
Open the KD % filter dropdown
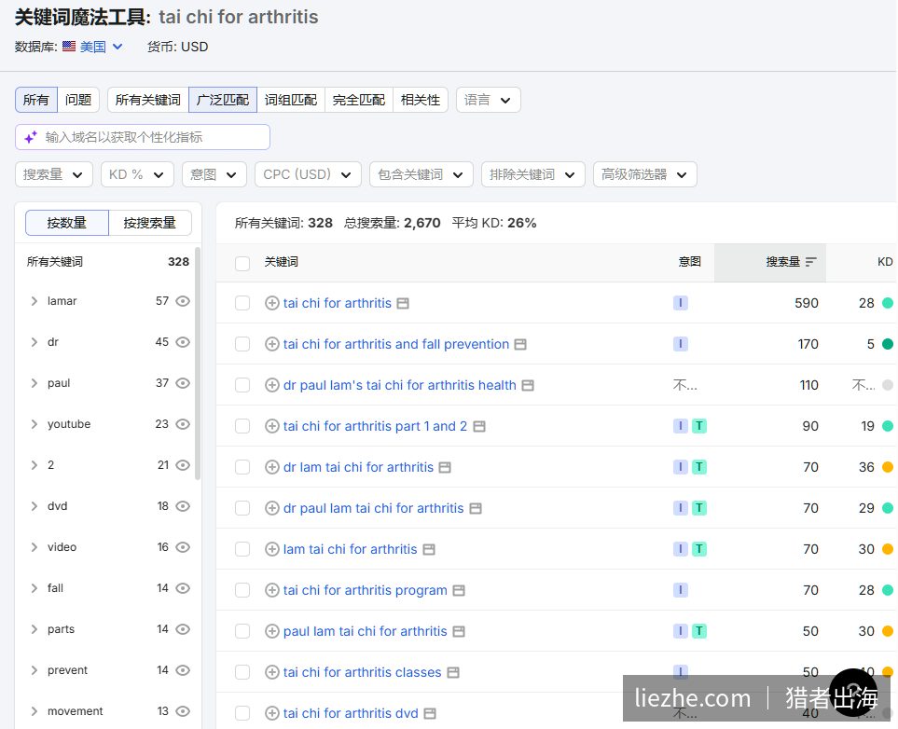(137, 174)
